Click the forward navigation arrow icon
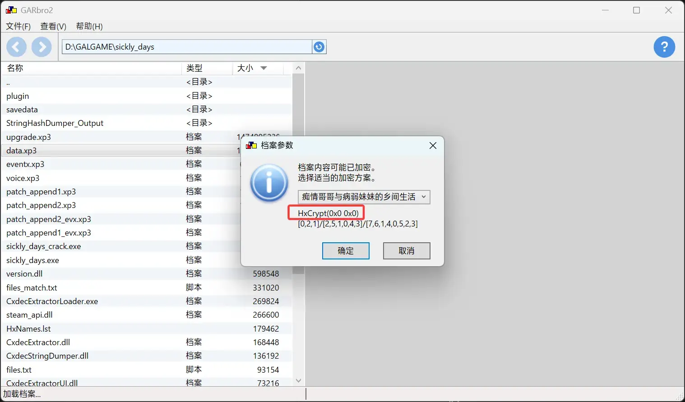Screen dimensions: 685x402 (42, 47)
